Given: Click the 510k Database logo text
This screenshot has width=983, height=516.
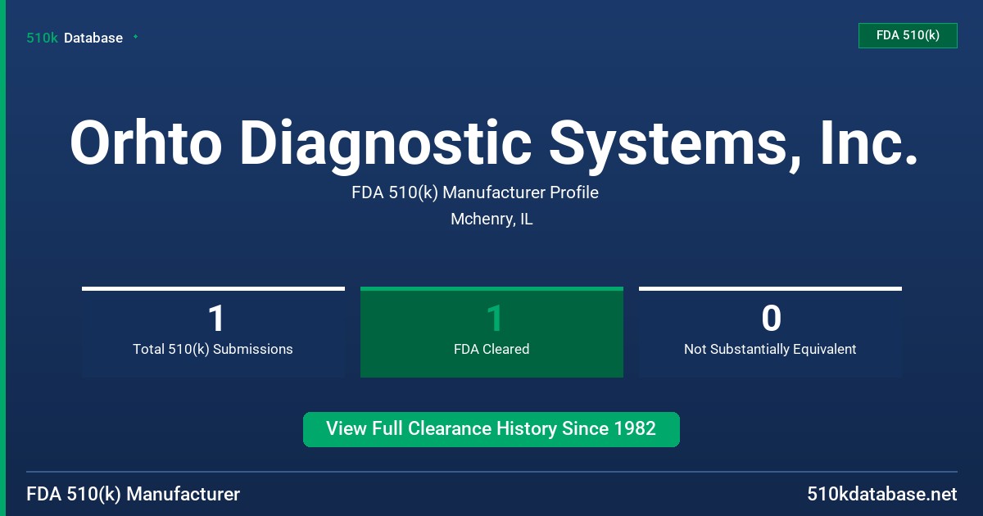Looking at the screenshot, I should pyautogui.click(x=75, y=38).
